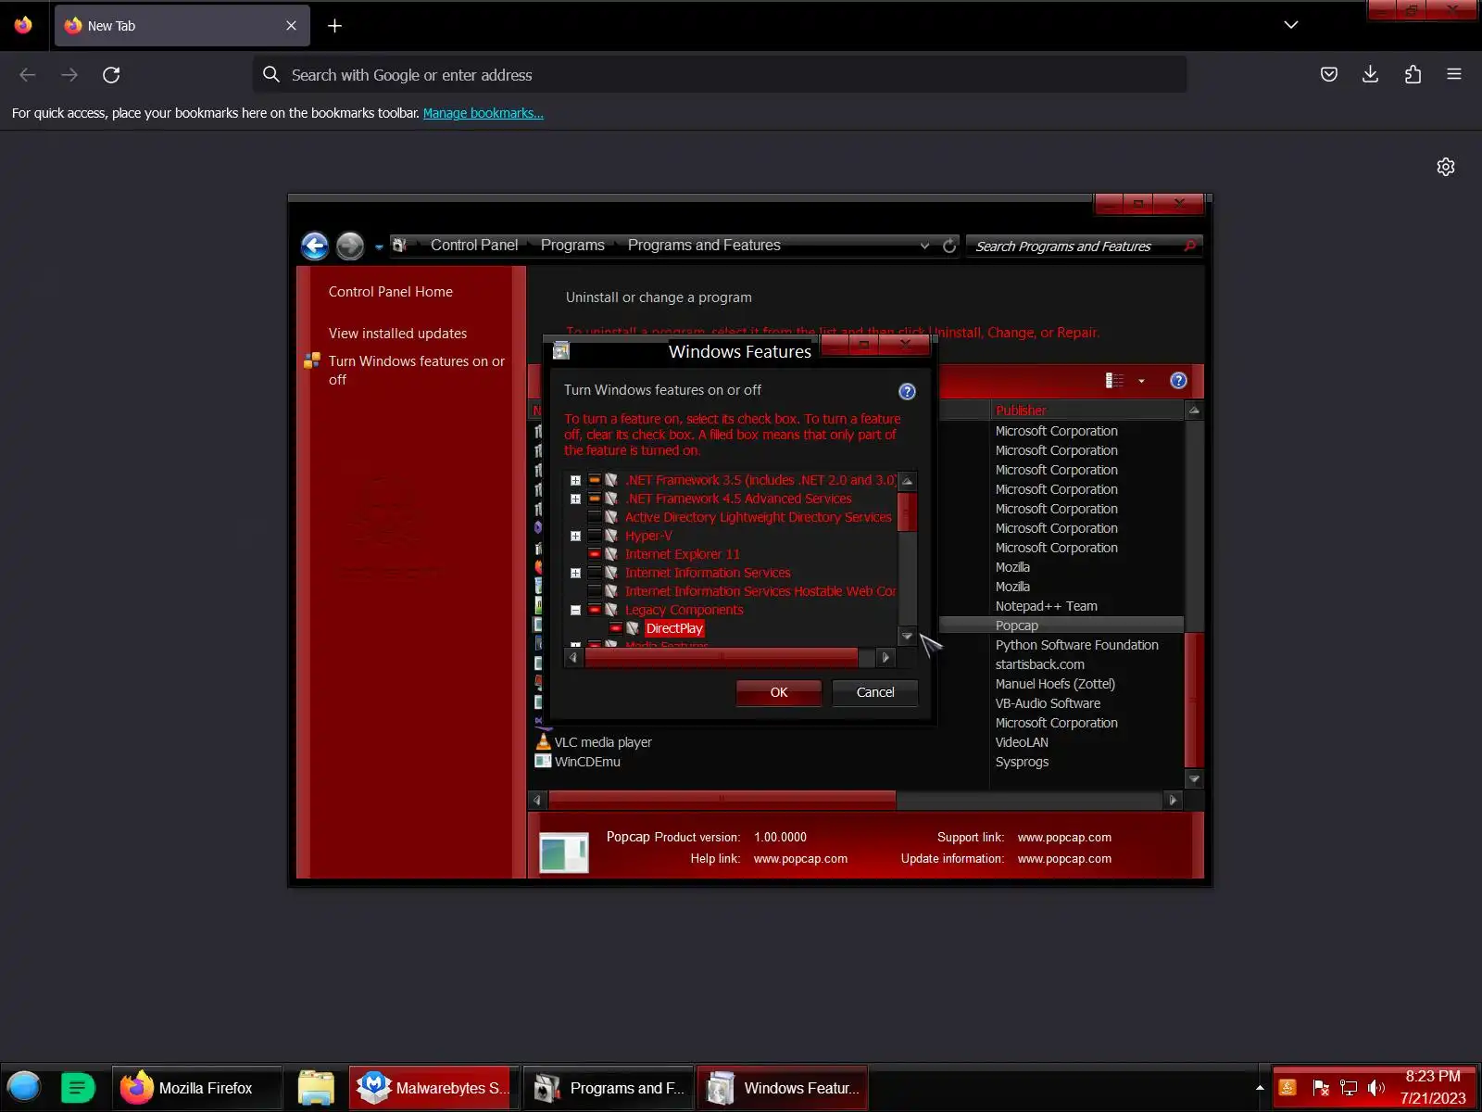Expand the .NET Framework 4.5 Advanced Services node
The image size is (1482, 1112).
point(575,499)
